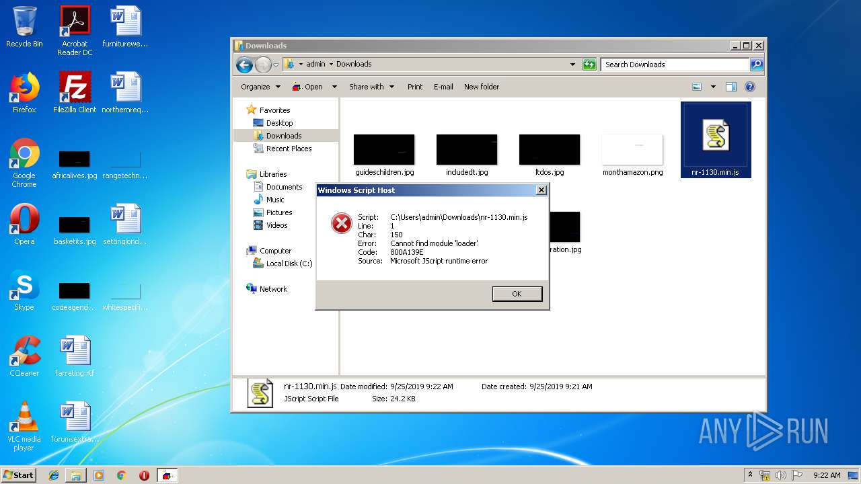Viewport: 861px width, 484px height.
Task: Click New folder in the toolbar
Action: (482, 87)
